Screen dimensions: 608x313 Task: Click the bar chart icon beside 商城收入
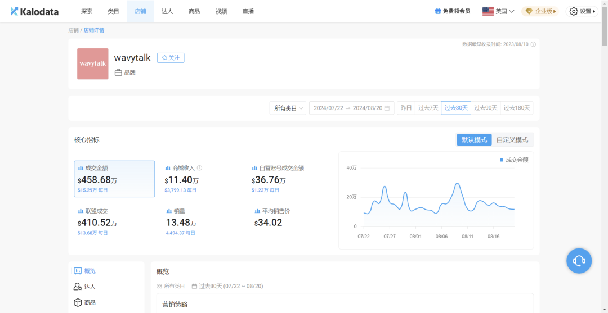click(x=168, y=168)
